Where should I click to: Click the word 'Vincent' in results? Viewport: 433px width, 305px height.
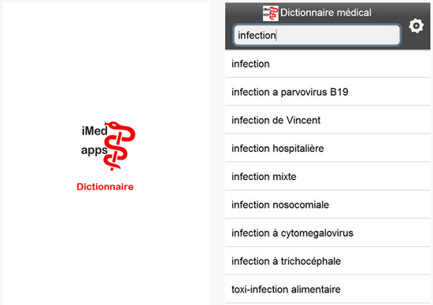(x=303, y=120)
